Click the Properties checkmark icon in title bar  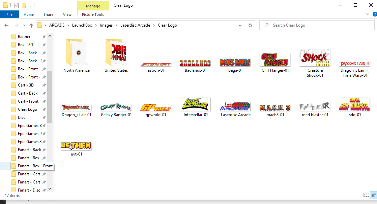click(16, 5)
